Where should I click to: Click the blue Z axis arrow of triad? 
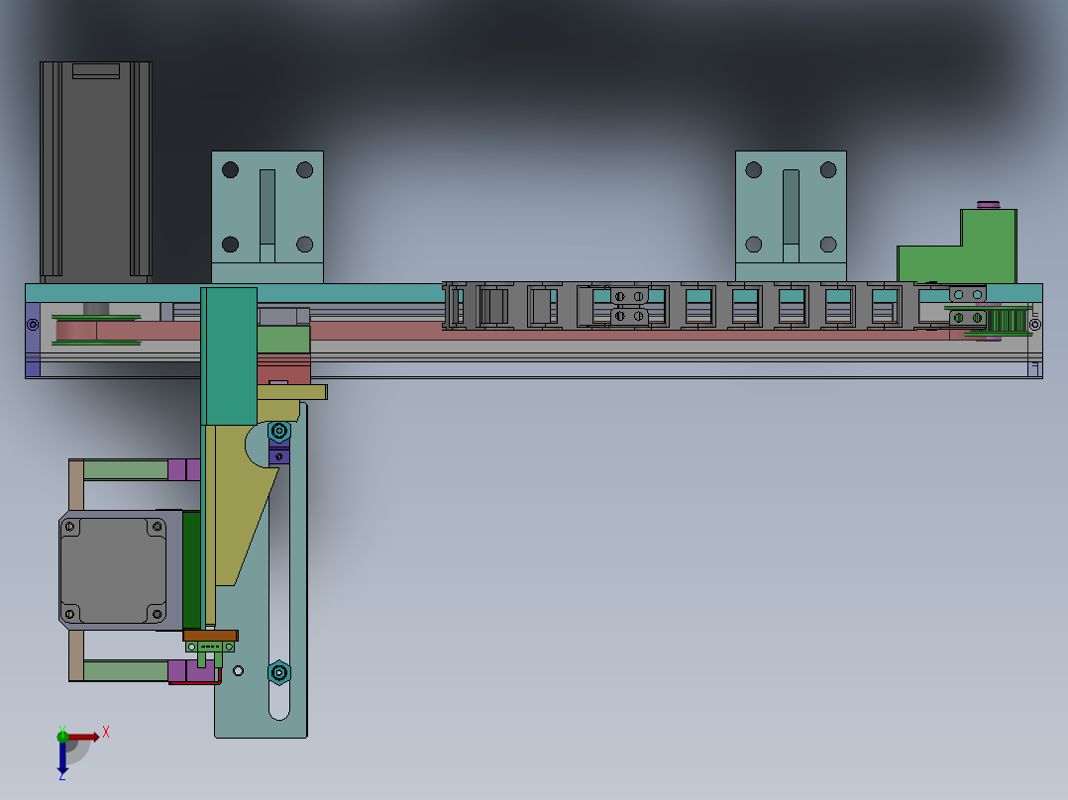pyautogui.click(x=62, y=757)
